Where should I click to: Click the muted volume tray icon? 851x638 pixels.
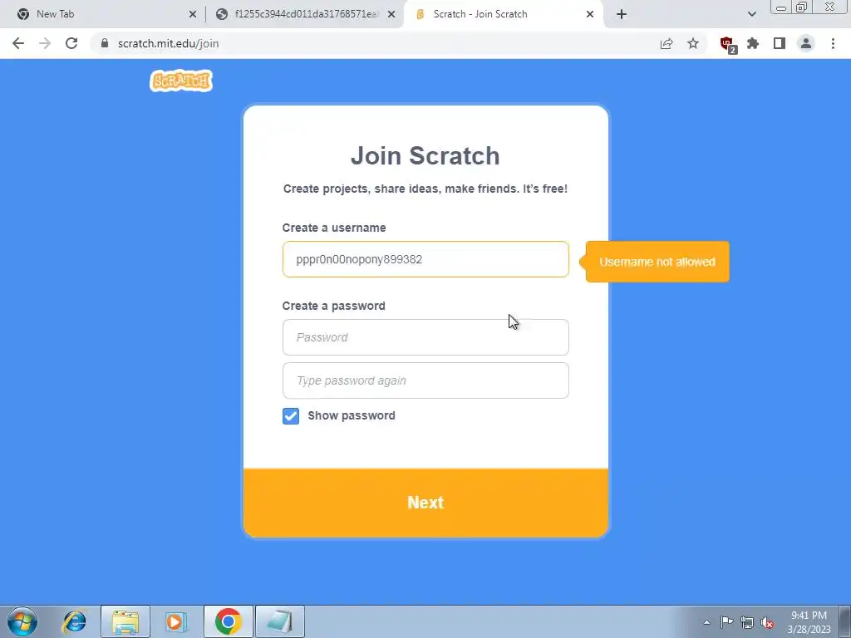[x=767, y=622]
